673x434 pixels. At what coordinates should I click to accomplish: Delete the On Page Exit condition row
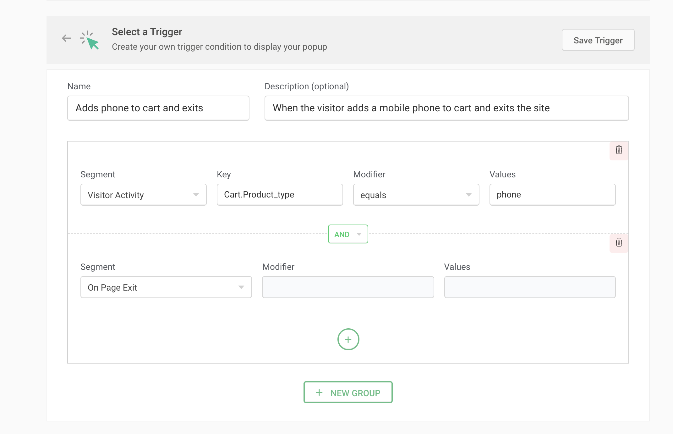tap(619, 242)
